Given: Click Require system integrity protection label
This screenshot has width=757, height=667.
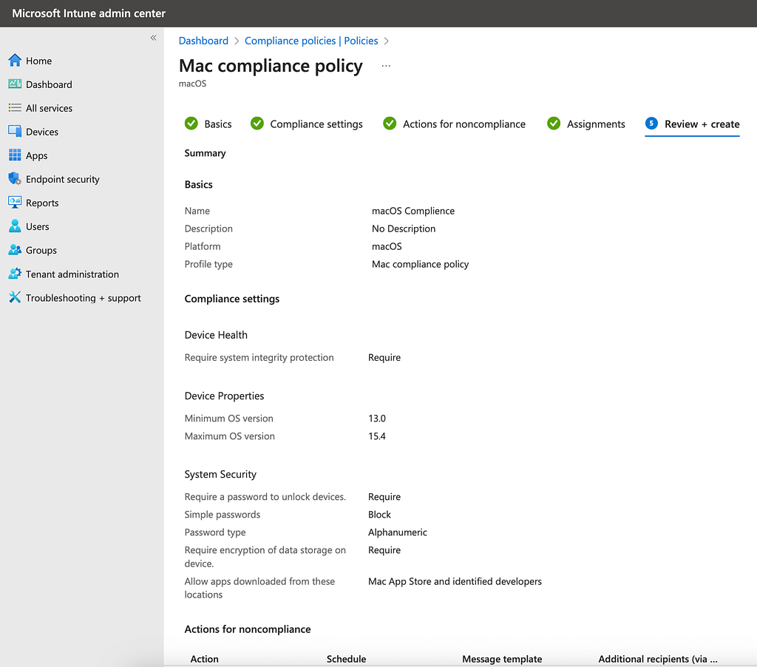Looking at the screenshot, I should pos(259,357).
